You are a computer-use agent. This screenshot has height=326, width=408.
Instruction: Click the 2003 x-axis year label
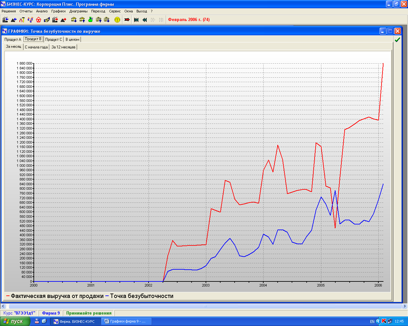point(206,285)
